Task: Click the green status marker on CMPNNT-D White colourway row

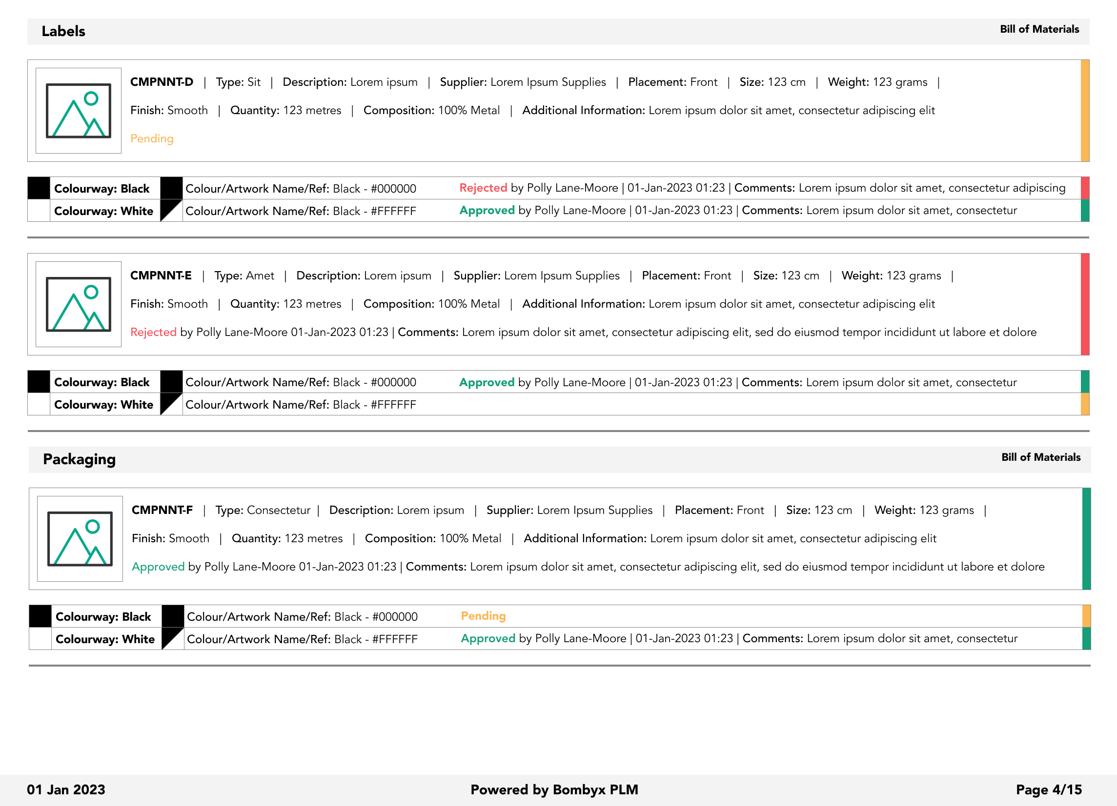Action: coord(1085,211)
